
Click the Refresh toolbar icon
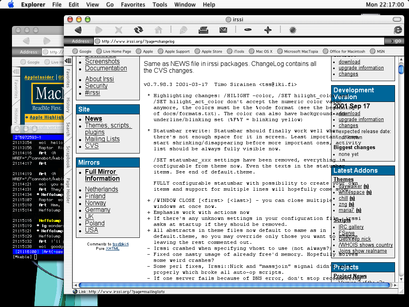click(139, 30)
